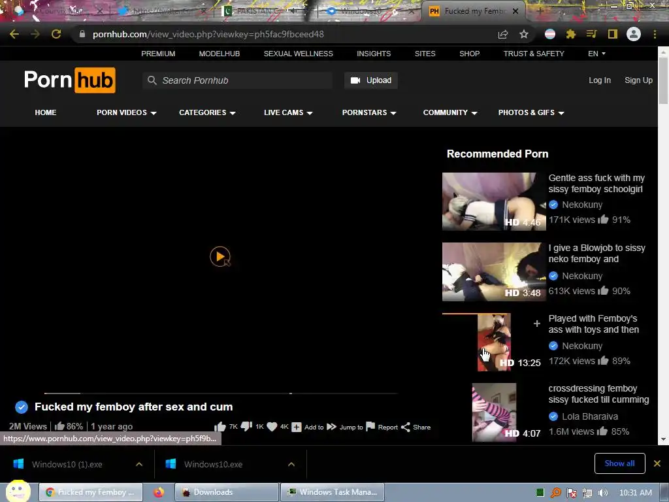Open options chevron for Windows10 (1).exe download

(x=139, y=464)
